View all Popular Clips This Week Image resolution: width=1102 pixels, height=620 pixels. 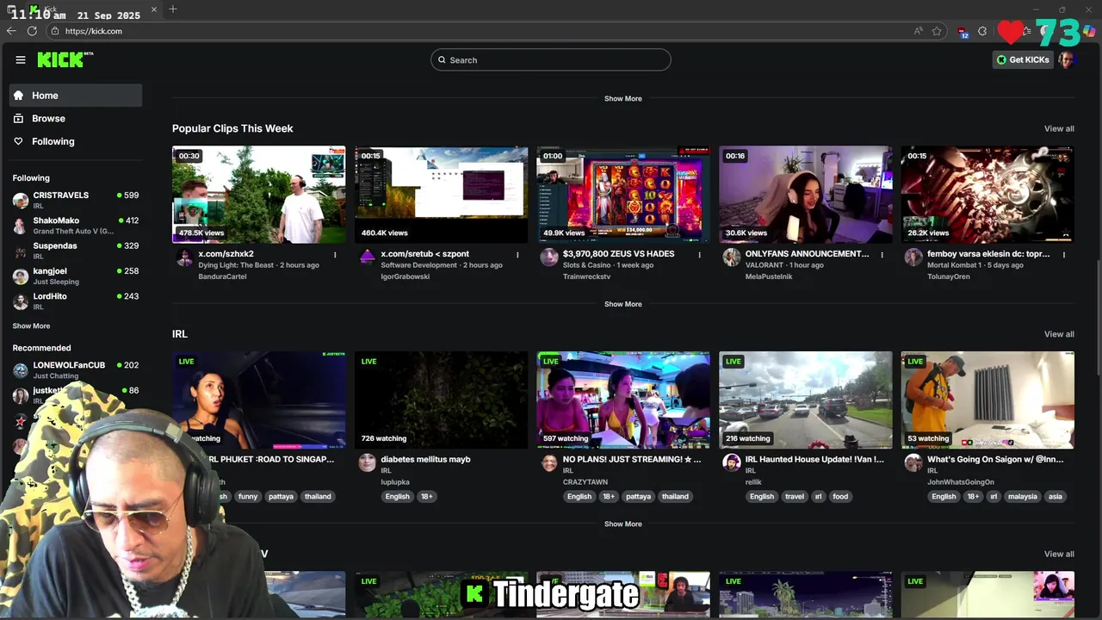[1059, 128]
